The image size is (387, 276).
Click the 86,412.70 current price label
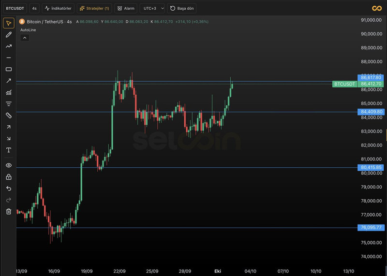pyautogui.click(x=371, y=84)
